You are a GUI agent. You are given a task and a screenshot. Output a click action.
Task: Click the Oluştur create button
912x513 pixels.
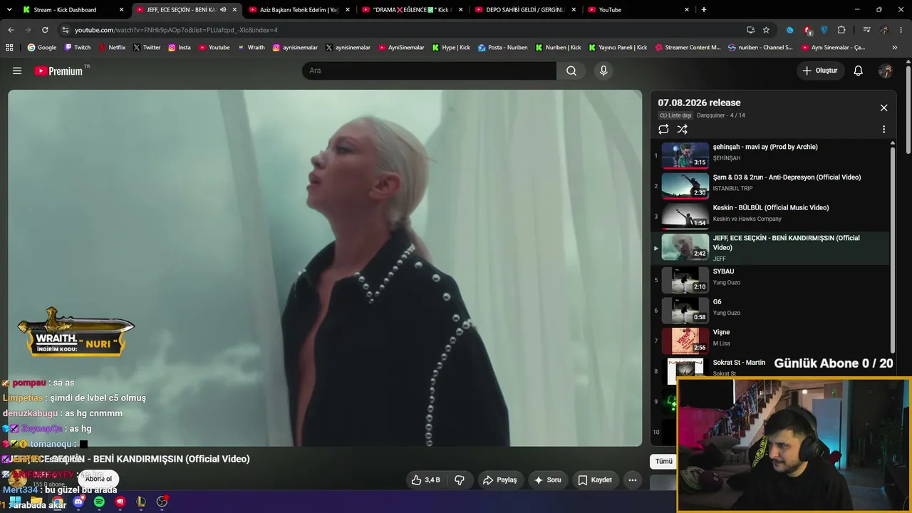pos(819,71)
